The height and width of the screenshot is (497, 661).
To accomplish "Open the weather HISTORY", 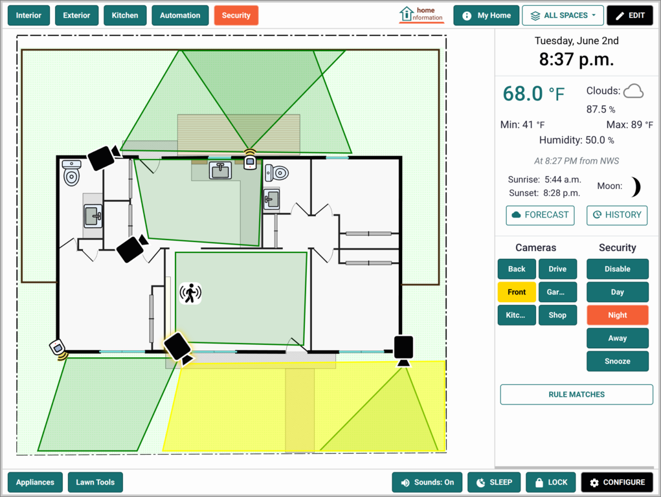I will pos(617,215).
